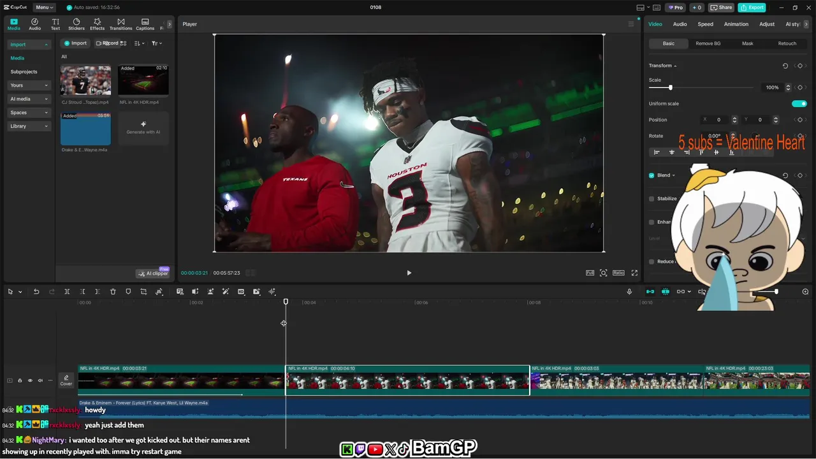Click the trash delete icon
Image resolution: width=816 pixels, height=459 pixels.
[x=113, y=291]
